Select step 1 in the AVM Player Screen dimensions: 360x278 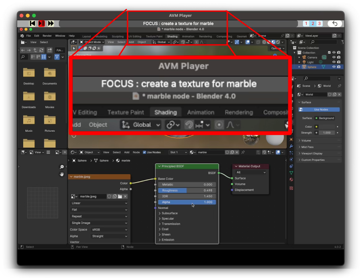click(306, 23)
